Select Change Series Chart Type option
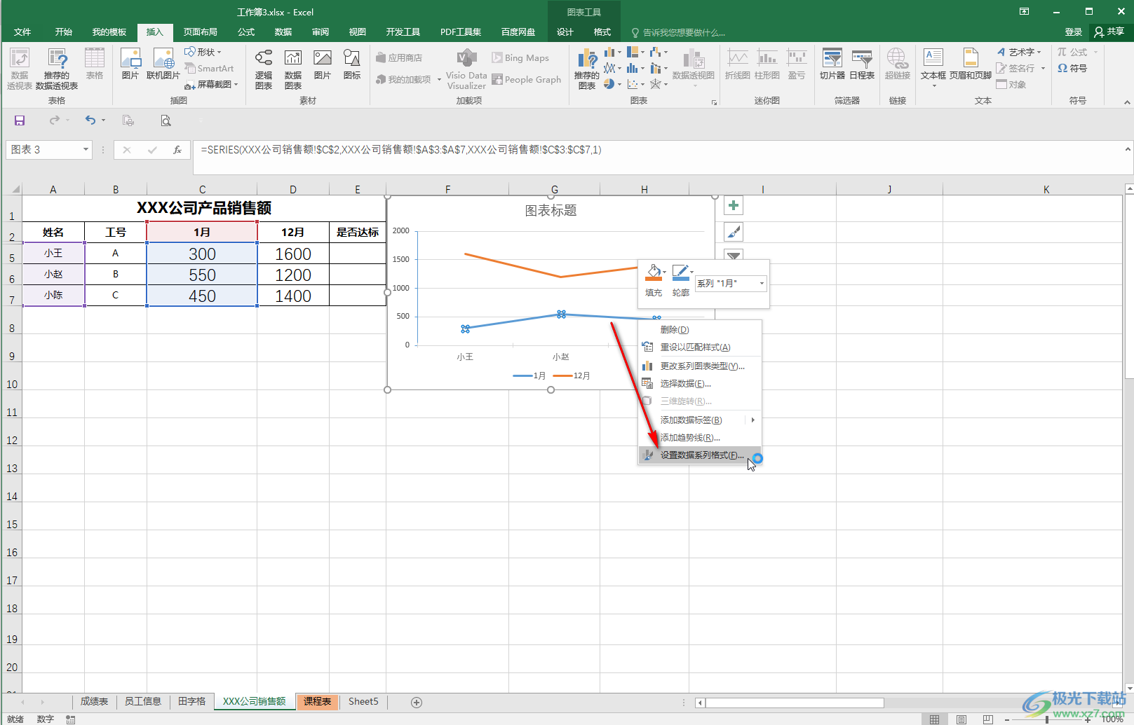This screenshot has height=725, width=1134. pos(700,366)
